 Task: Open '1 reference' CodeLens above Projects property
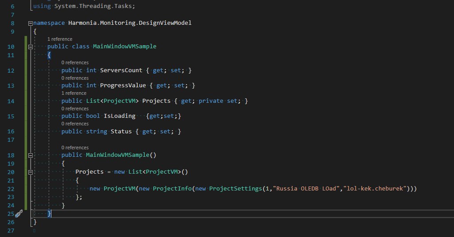coord(74,93)
